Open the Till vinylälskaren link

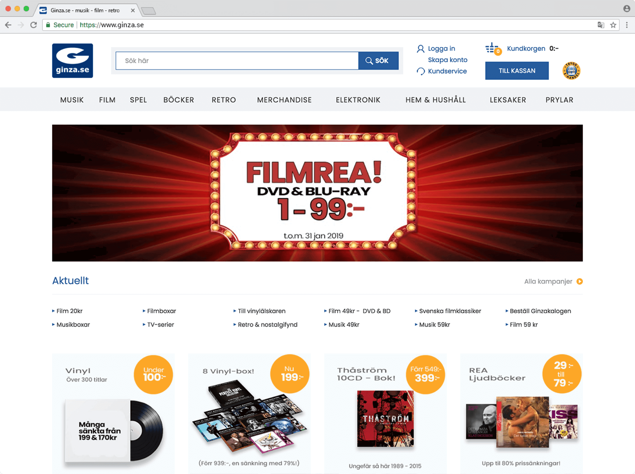[262, 311]
